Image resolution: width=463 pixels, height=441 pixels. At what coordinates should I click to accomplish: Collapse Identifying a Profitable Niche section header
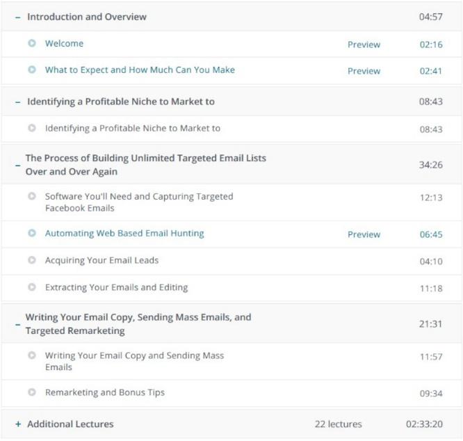click(x=17, y=102)
